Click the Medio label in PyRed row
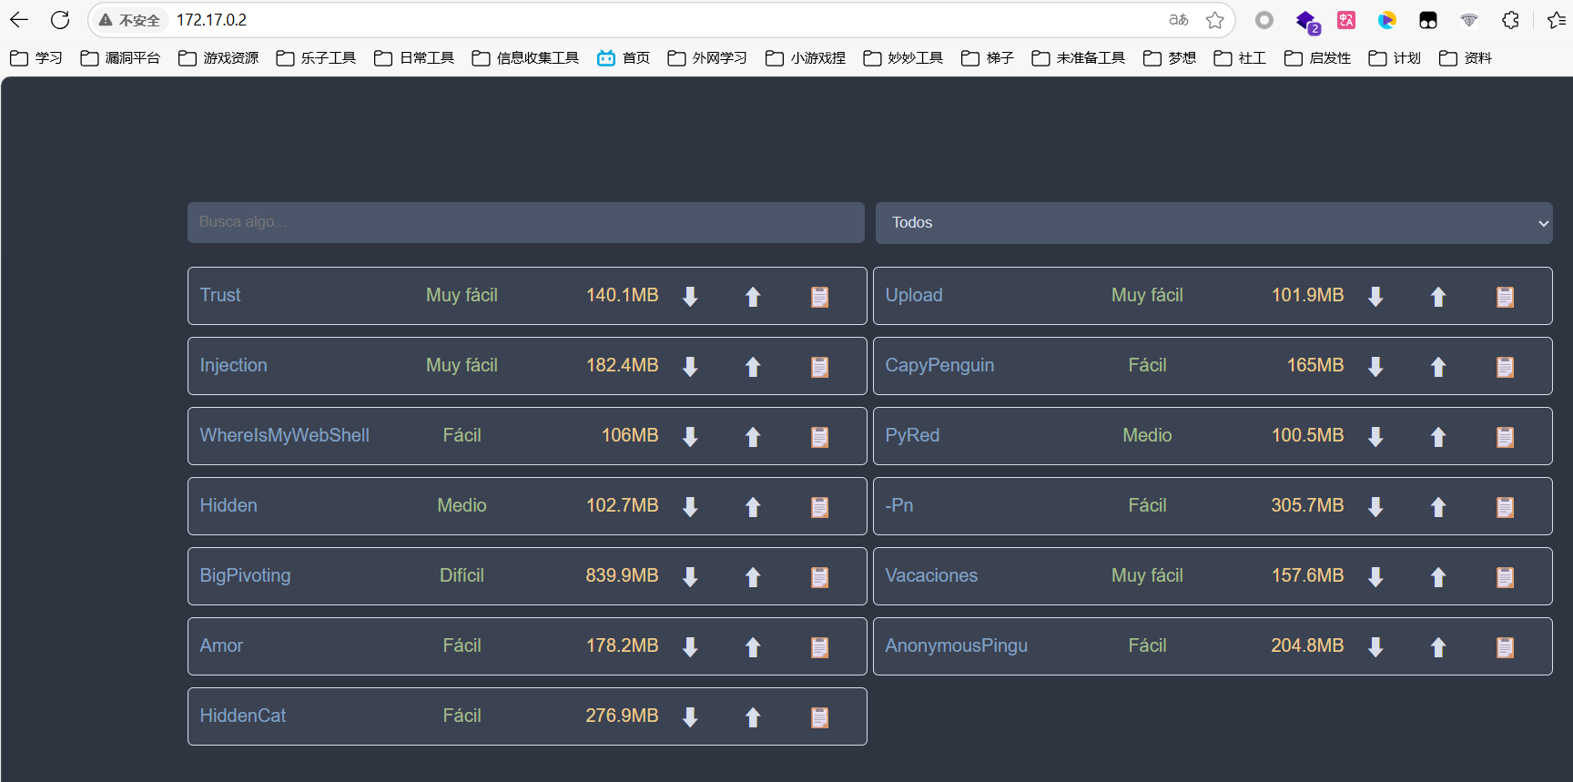 tap(1147, 435)
